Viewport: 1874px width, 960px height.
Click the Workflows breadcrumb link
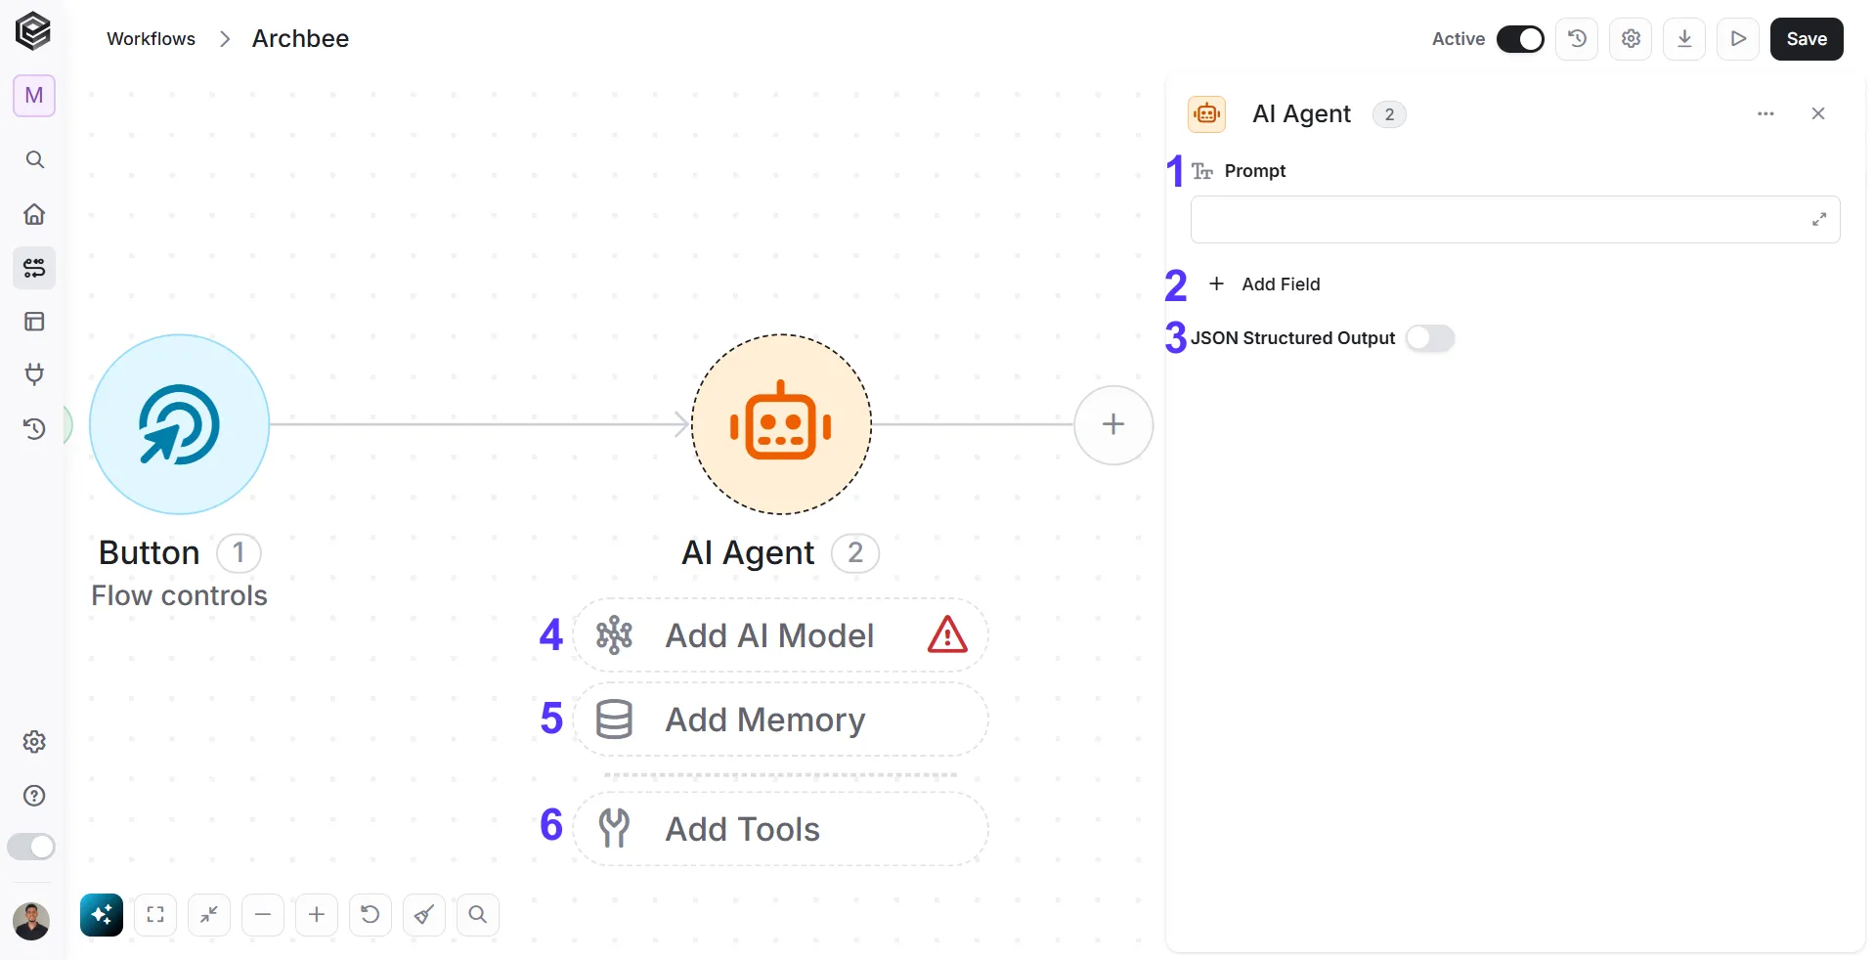(x=151, y=39)
